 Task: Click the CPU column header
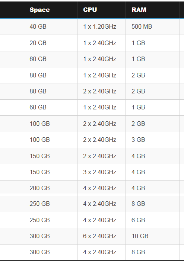pos(101,10)
